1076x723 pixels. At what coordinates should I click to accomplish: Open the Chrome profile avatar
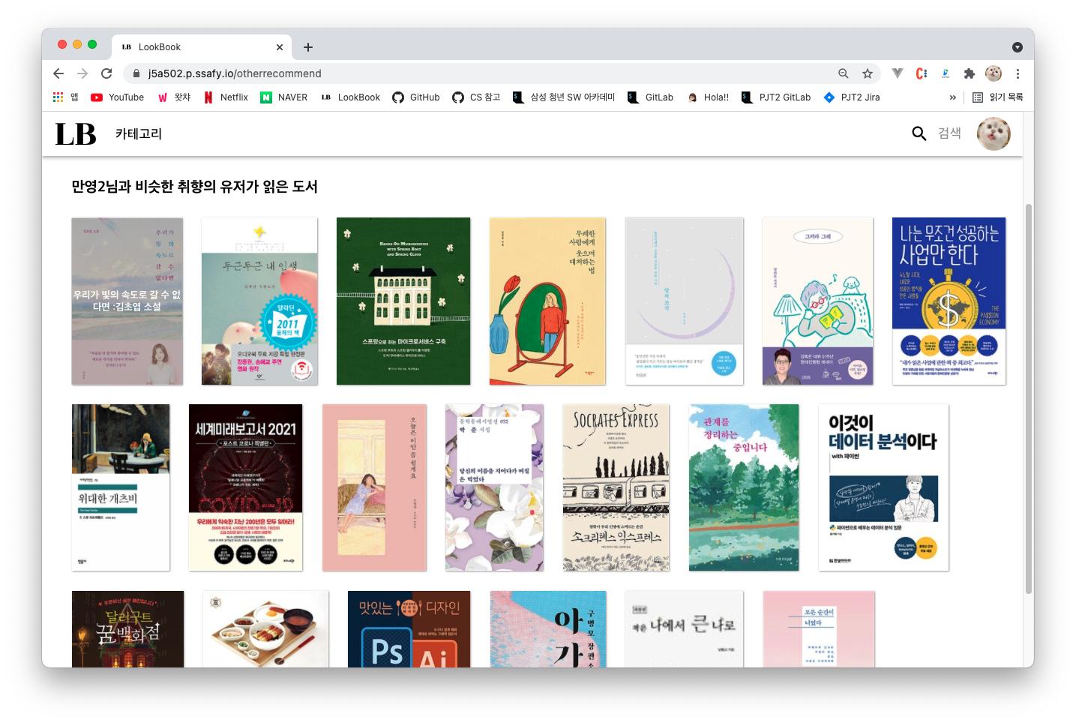click(994, 73)
